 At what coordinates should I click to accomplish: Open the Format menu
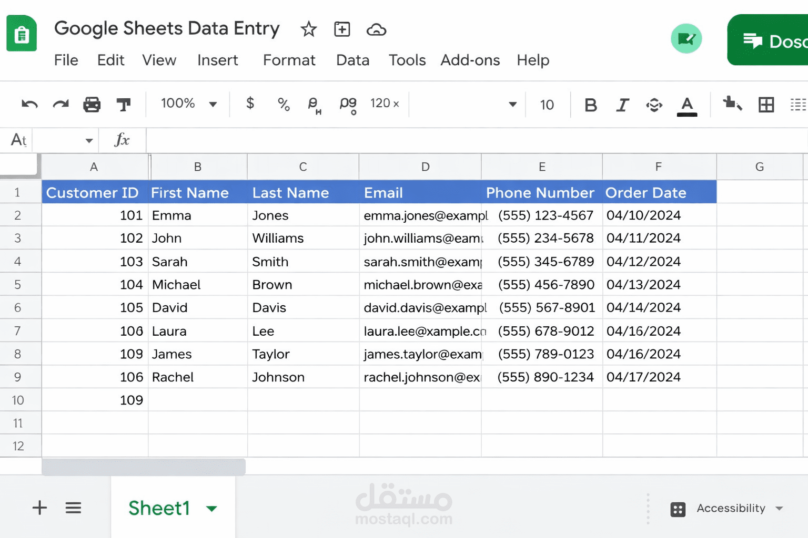tap(289, 60)
